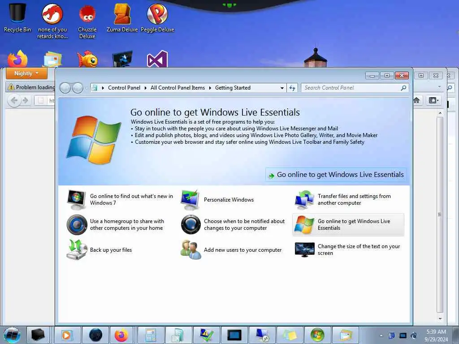The width and height of the screenshot is (459, 344).
Task: Click the All Control Panel Items breadcrumb
Action: point(178,88)
